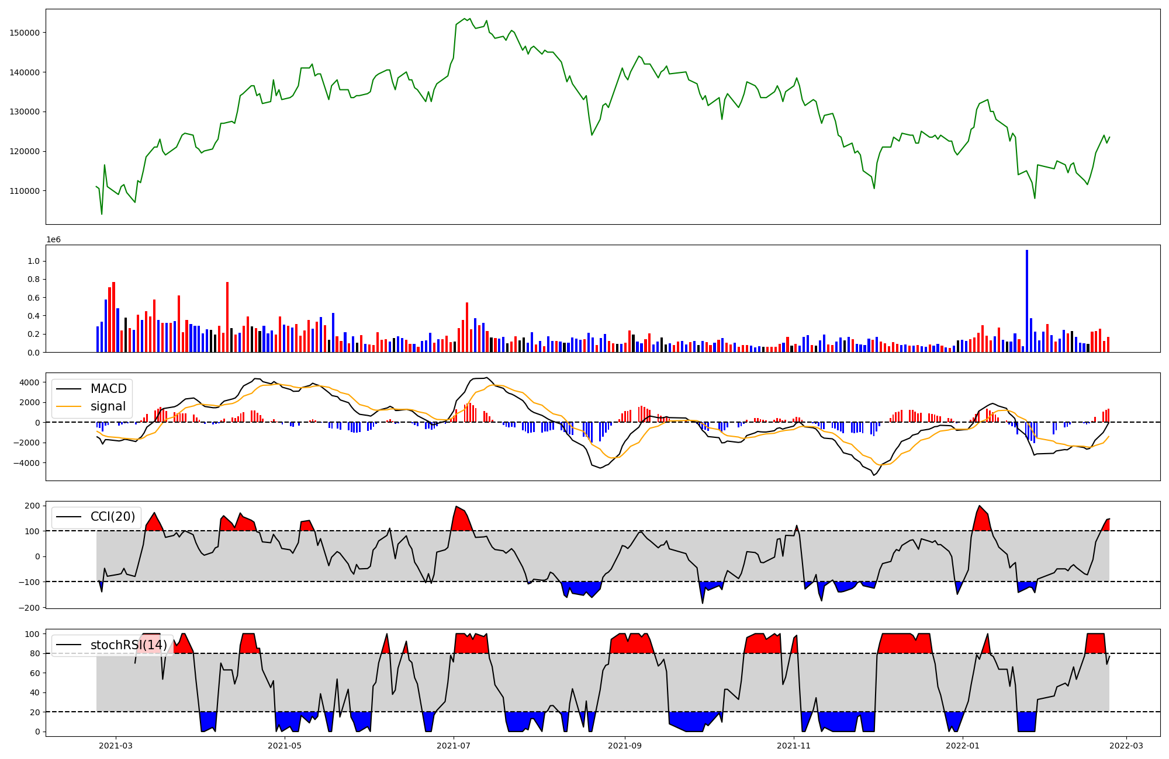Select the 2022-03 x-axis date label
This screenshot has height=759, width=1169.
pyautogui.click(x=1126, y=746)
